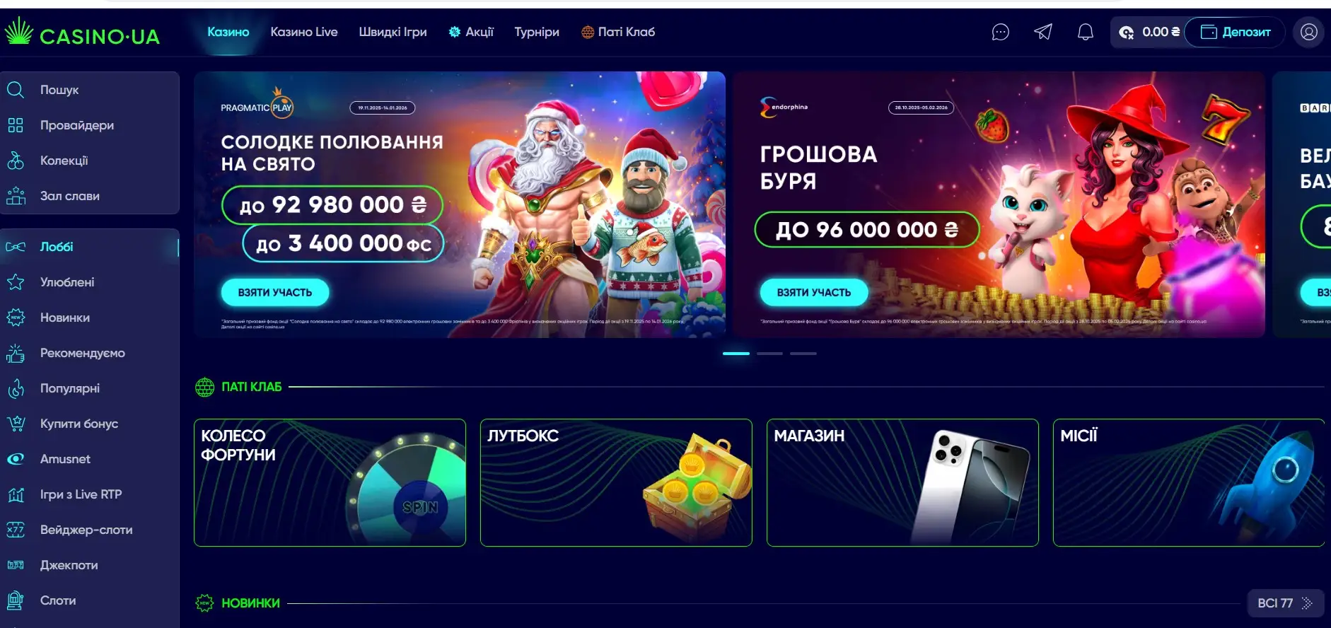Click ВЗЯТИ УЧАСТЬ on Грошова Буря banner
This screenshot has height=628, width=1331.
point(814,292)
